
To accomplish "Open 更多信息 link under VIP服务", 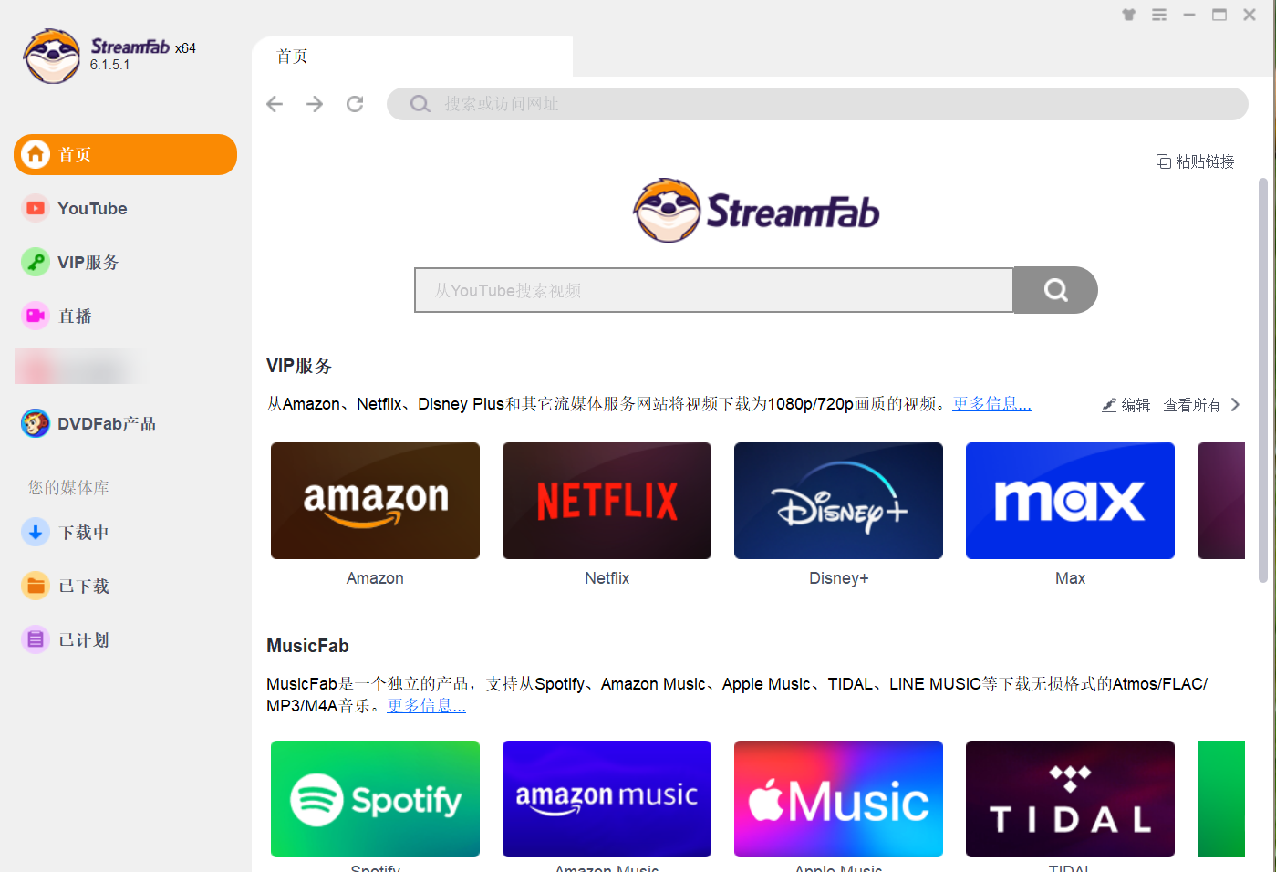I will 991,403.
